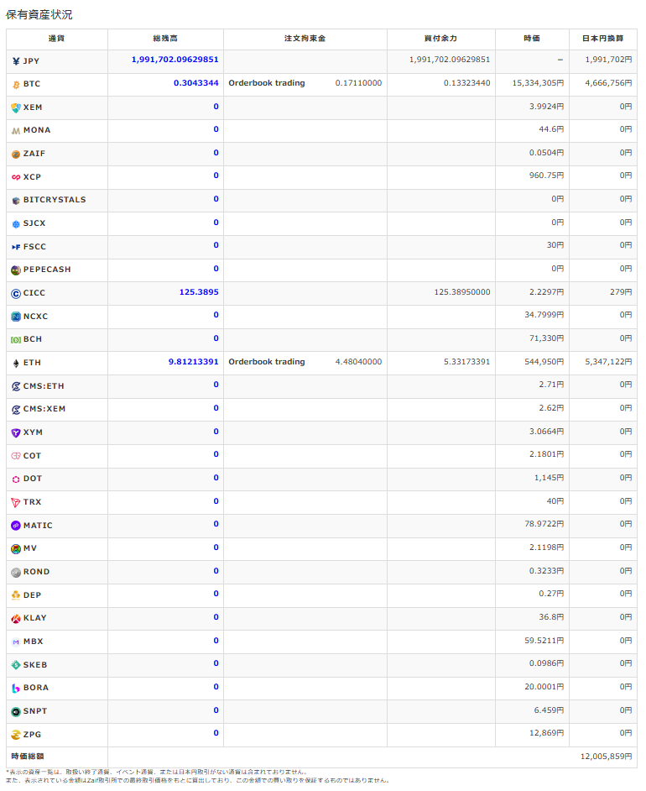
Task: Click the 買付余力 column header
Action: click(441, 39)
